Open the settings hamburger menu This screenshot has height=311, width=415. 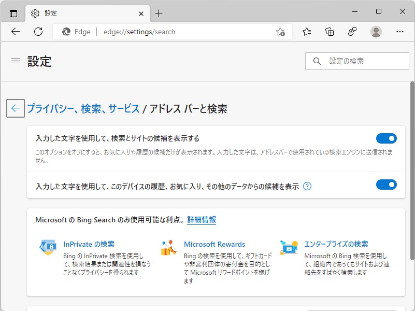pyautogui.click(x=15, y=61)
